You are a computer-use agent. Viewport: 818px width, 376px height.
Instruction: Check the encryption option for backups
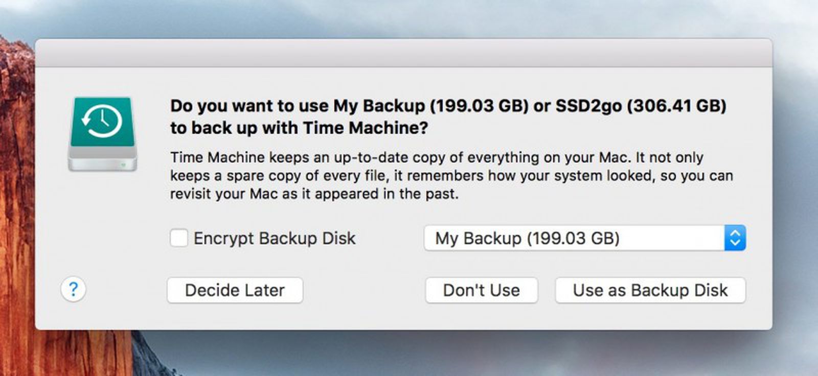178,238
